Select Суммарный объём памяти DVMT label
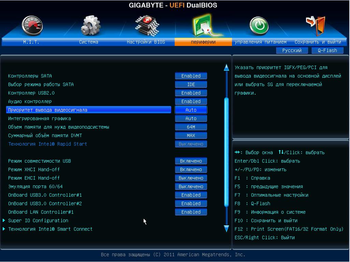 pyautogui.click(x=45, y=135)
